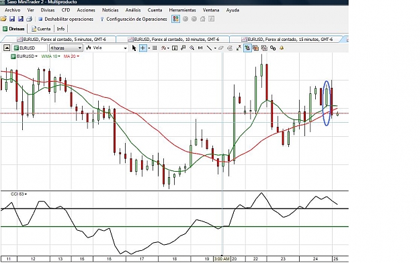420x263 pixels.
Task: Click the chain link icon
Action: coord(273,48)
